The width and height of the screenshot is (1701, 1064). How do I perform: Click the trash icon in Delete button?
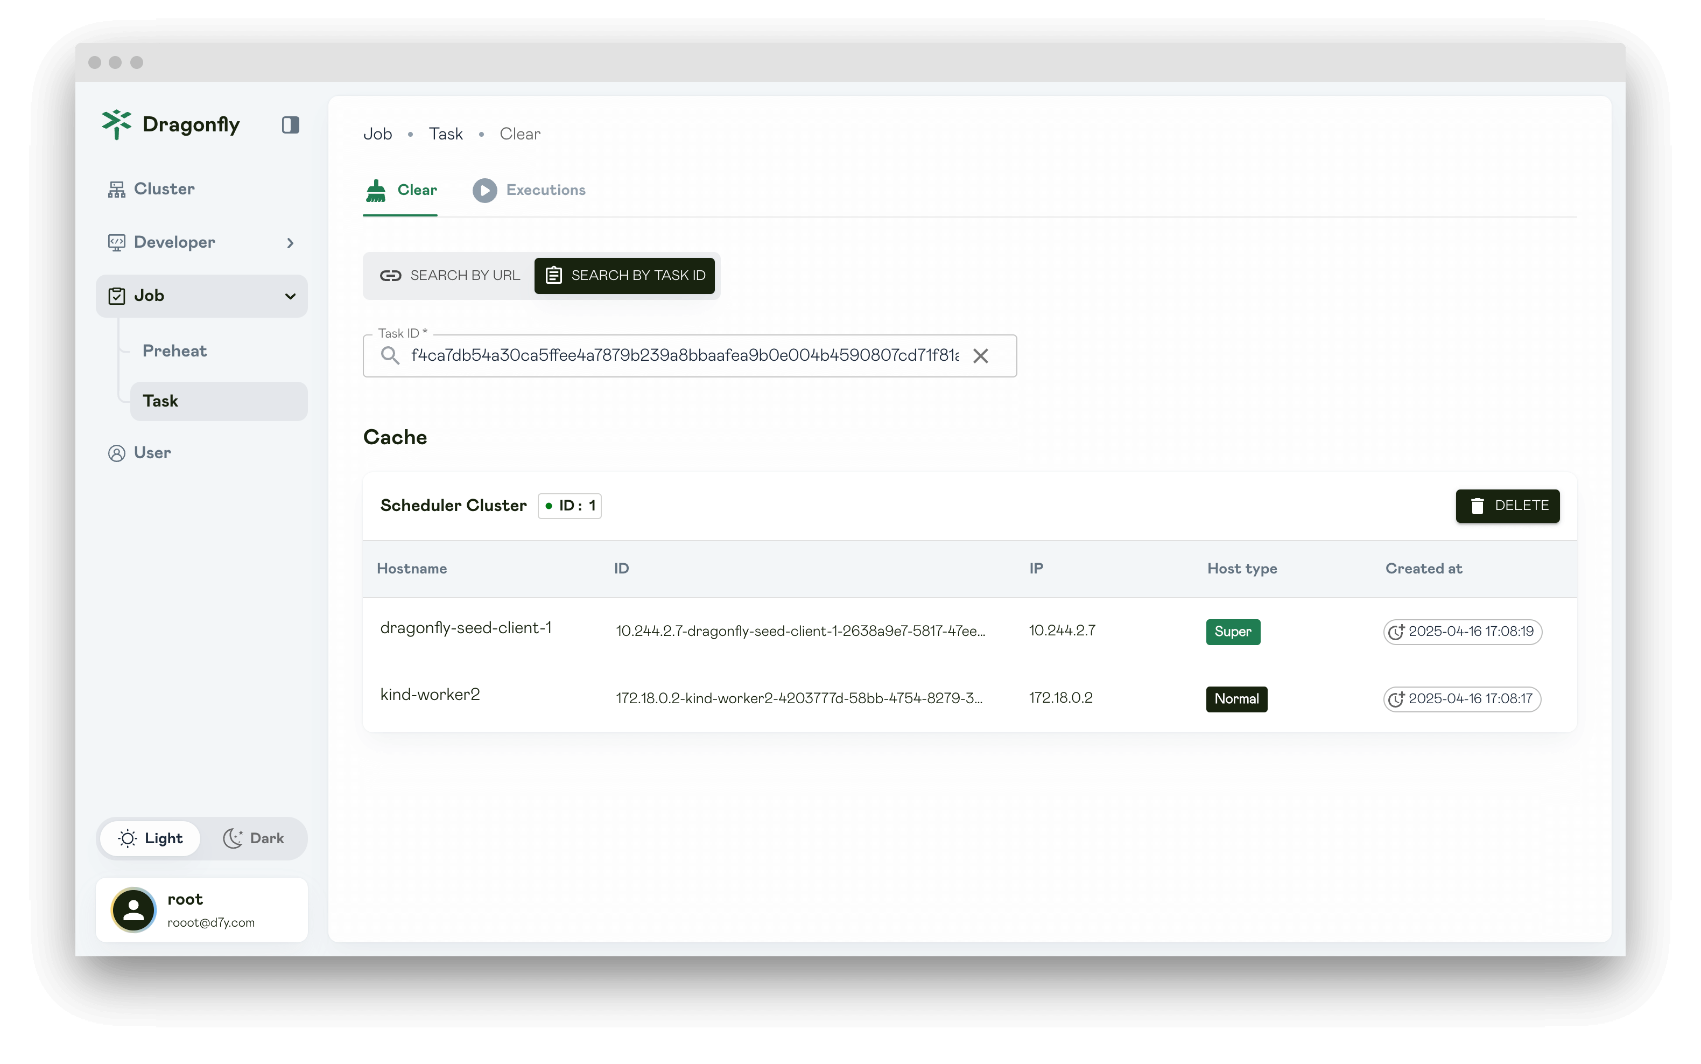coord(1477,506)
